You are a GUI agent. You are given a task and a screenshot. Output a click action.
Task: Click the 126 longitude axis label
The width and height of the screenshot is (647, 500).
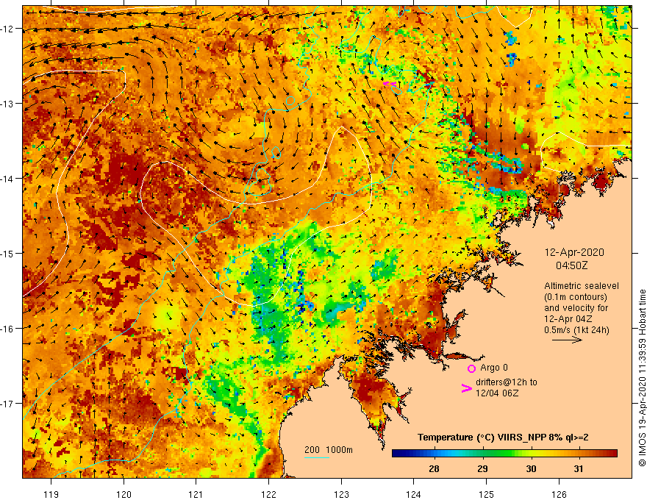559,494
